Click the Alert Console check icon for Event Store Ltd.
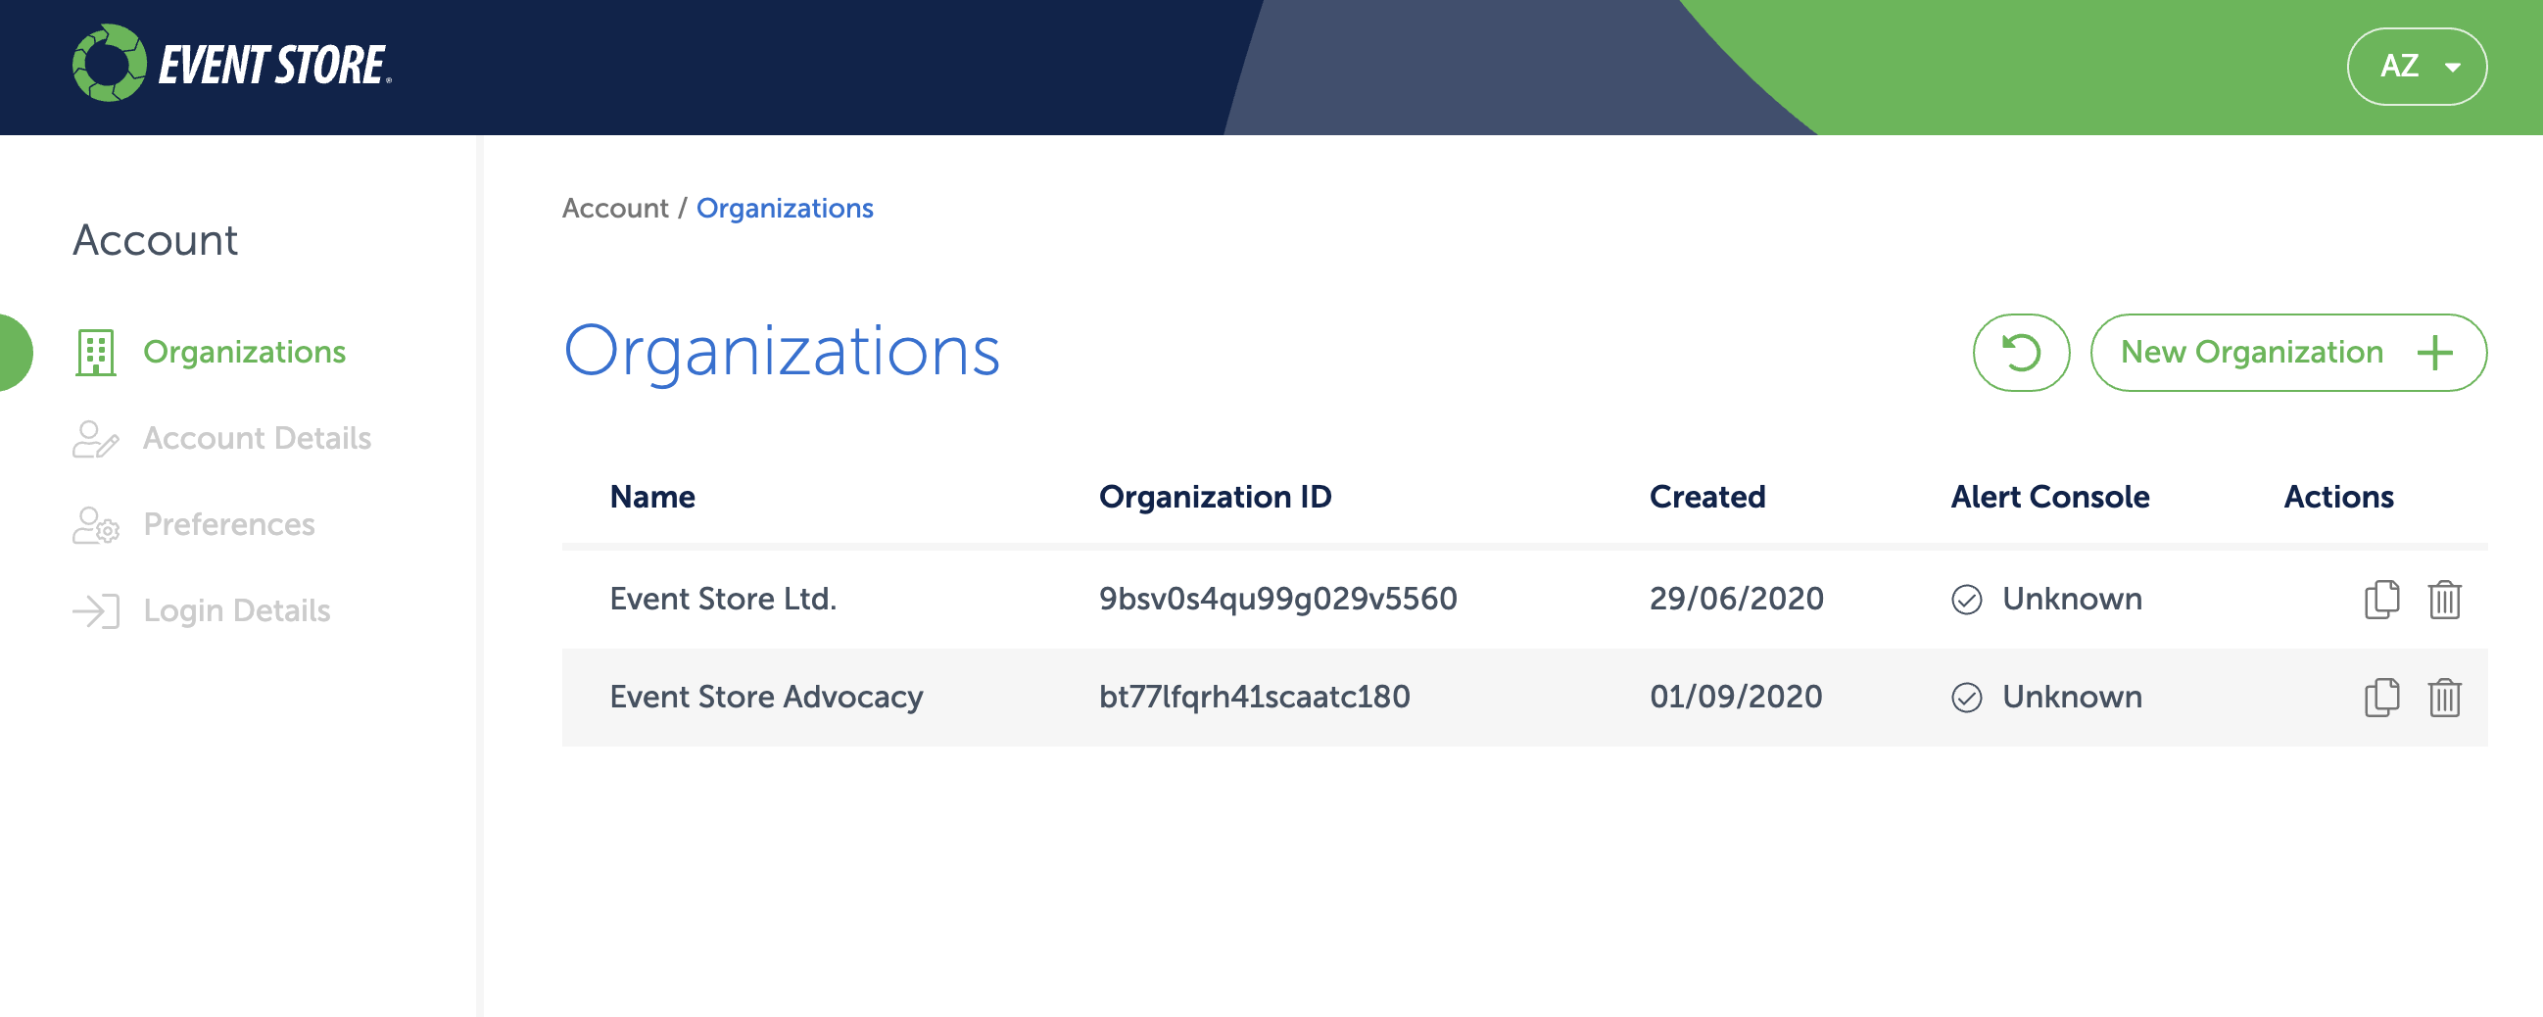This screenshot has width=2543, height=1017. point(1965,599)
